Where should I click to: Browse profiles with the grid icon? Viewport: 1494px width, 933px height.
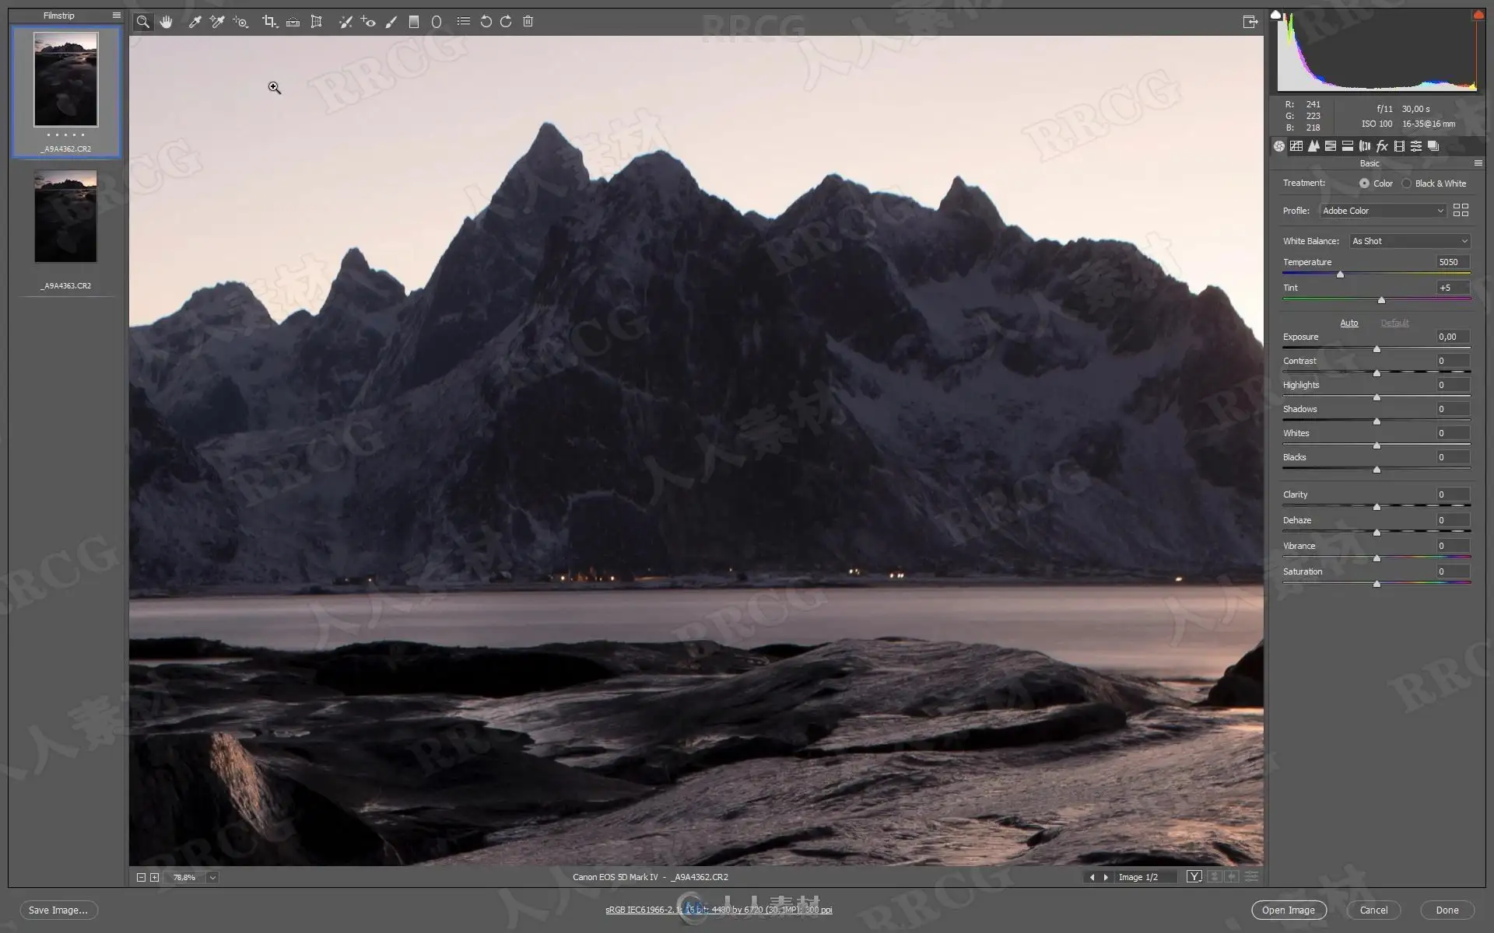pyautogui.click(x=1461, y=211)
